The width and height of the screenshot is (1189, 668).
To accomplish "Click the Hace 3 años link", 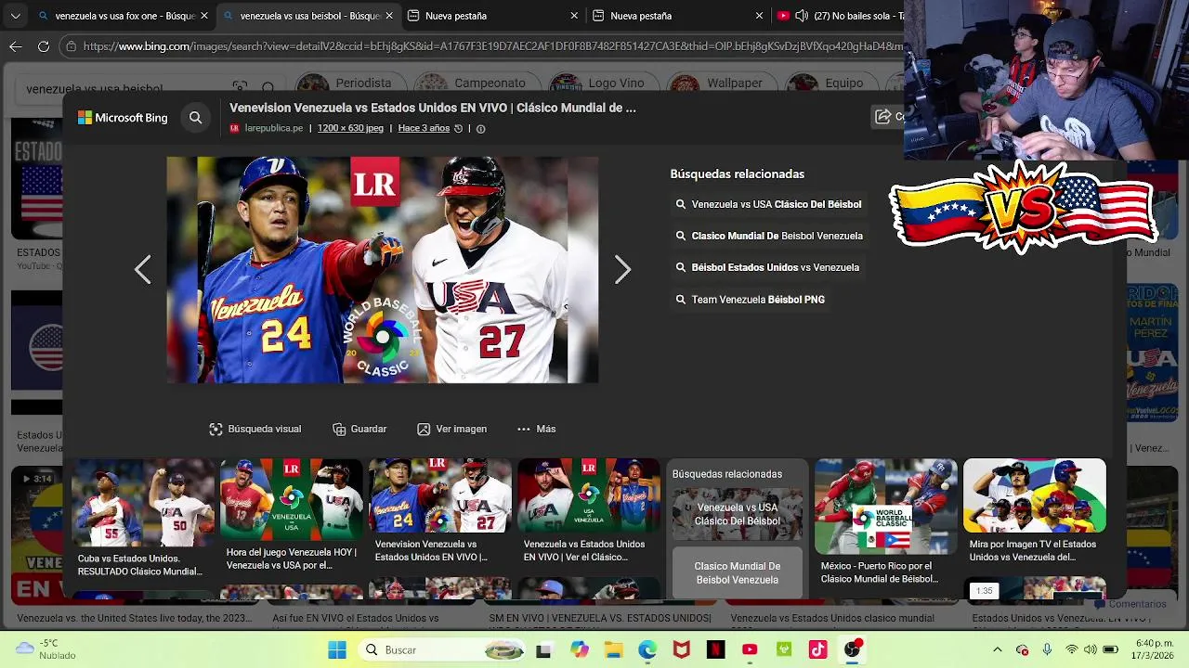I will pyautogui.click(x=424, y=128).
